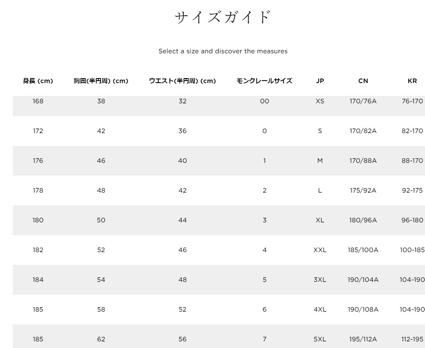Click the サイズガイド heading

point(222,18)
